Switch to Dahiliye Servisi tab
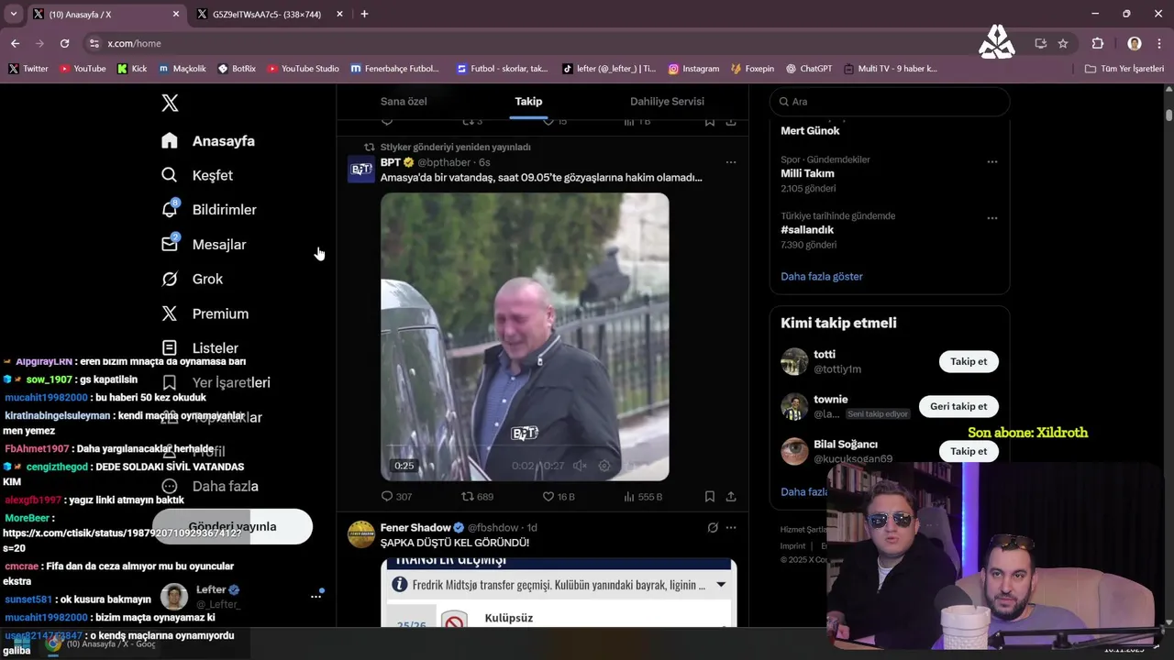1174x660 pixels. pos(667,102)
